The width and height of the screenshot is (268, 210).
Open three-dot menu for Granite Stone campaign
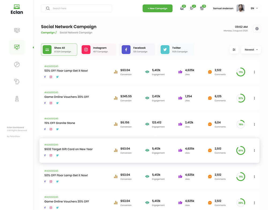(254, 125)
